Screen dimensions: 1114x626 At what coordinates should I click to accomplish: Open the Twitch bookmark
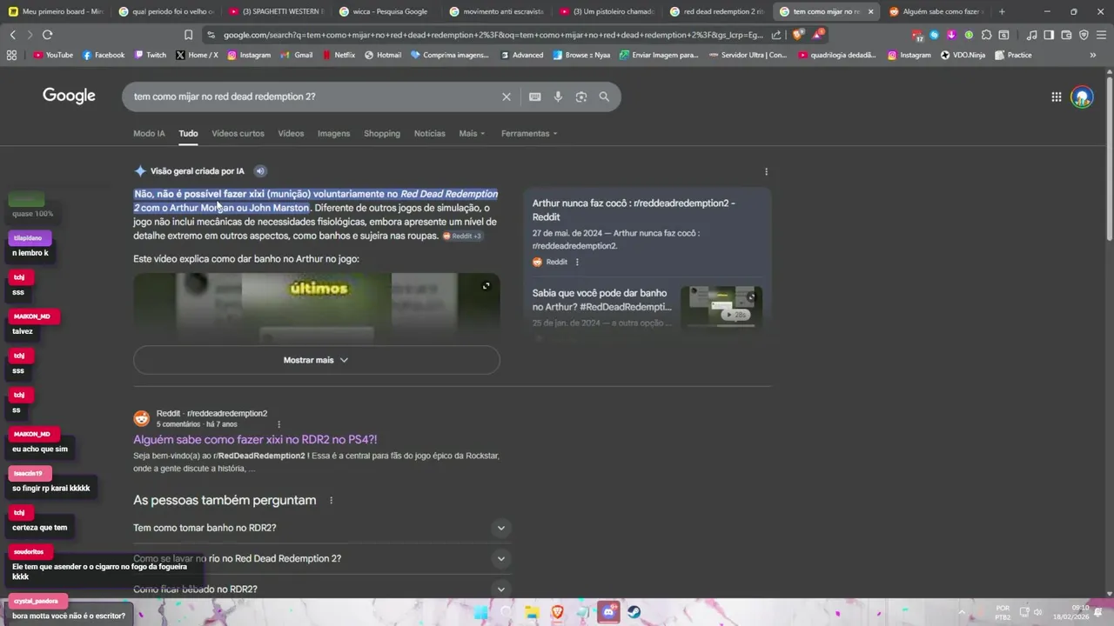pyautogui.click(x=150, y=55)
